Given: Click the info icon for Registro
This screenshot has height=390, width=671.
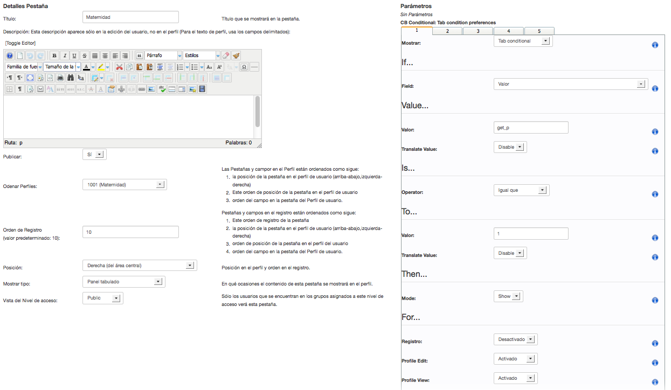Looking at the screenshot, I should [655, 343].
